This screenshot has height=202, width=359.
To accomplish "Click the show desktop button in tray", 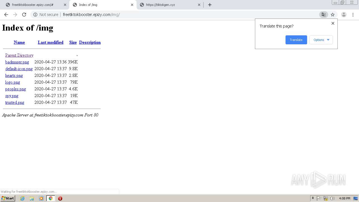I will [356, 198].
